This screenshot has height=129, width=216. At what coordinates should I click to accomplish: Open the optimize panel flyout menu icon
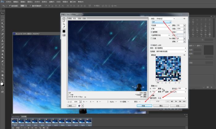point(184,18)
